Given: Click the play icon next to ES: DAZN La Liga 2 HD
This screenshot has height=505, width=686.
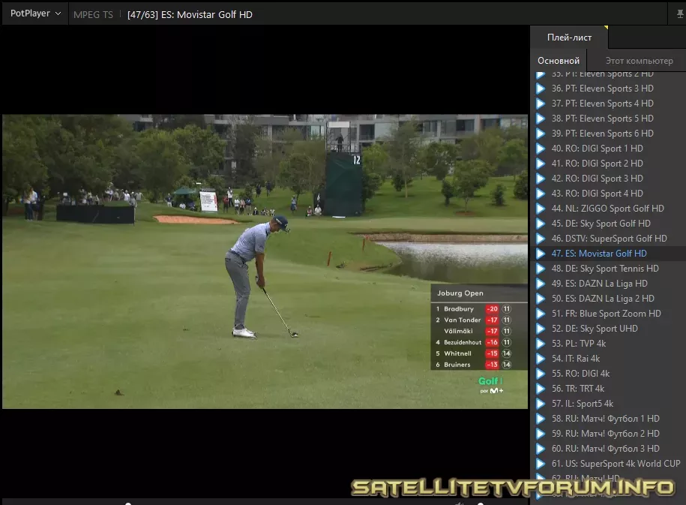Looking at the screenshot, I should coord(541,299).
